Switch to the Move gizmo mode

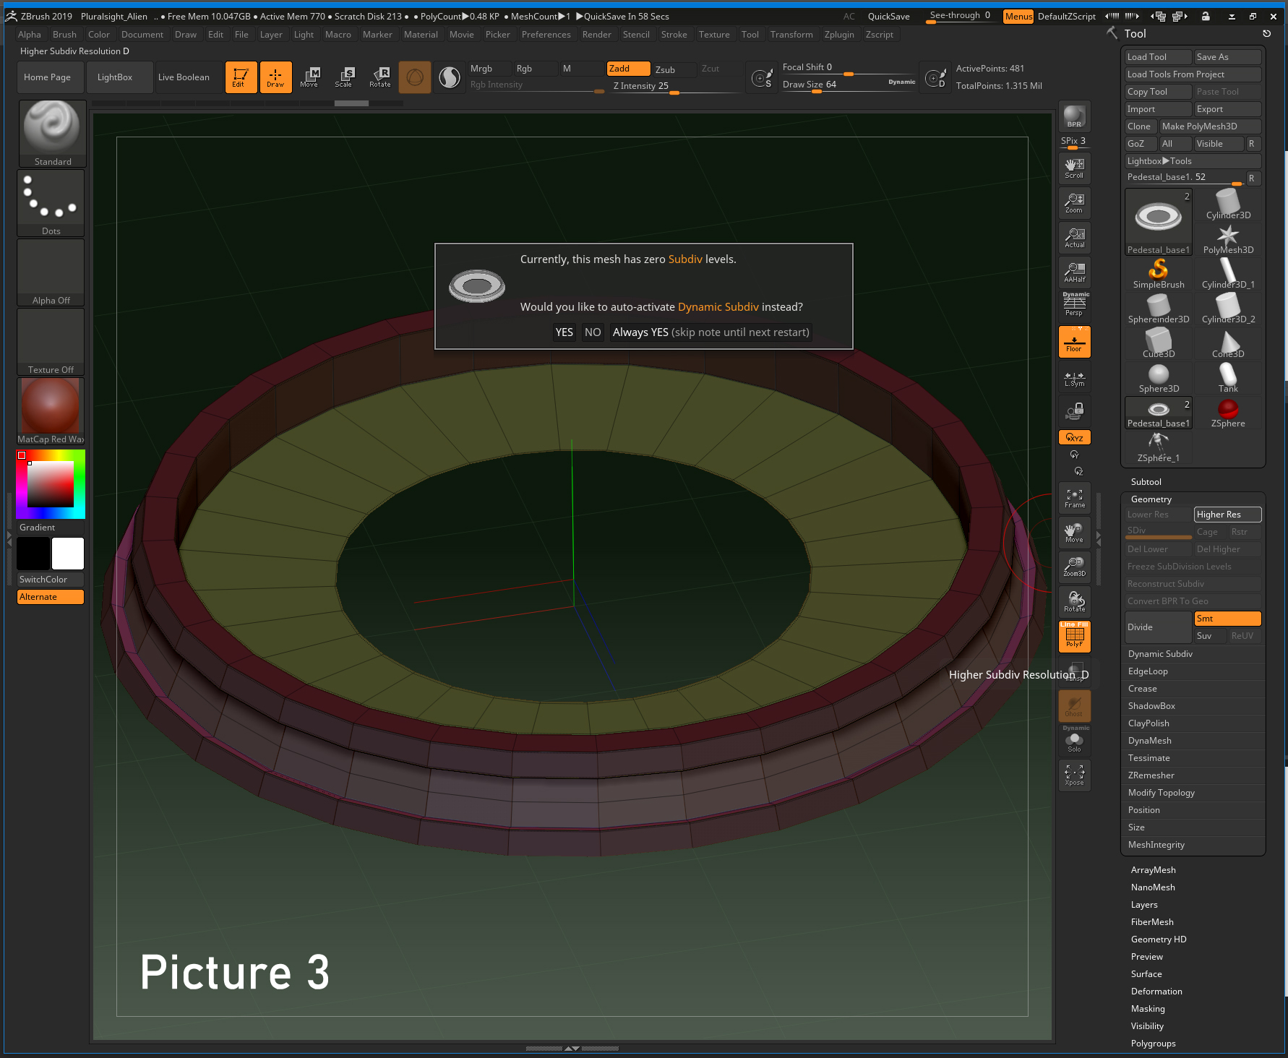click(x=309, y=77)
